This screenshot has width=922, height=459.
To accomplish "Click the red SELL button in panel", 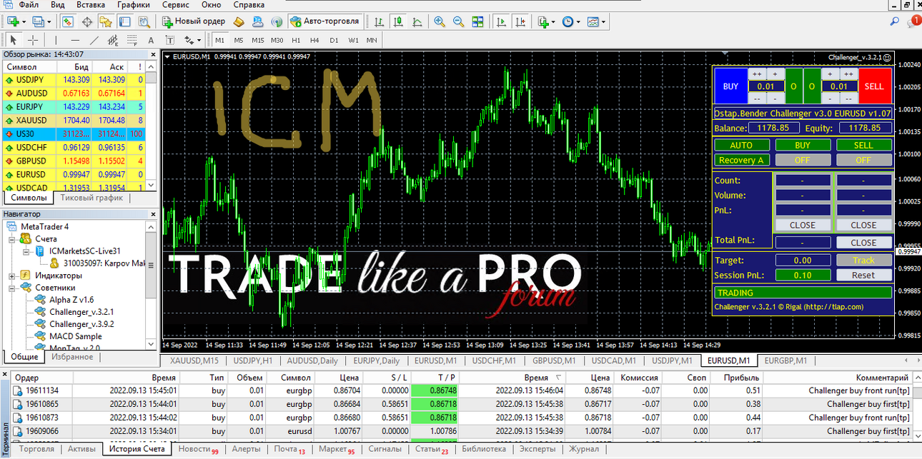I will (875, 86).
